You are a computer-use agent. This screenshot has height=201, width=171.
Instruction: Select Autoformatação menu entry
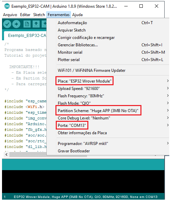(x=108, y=23)
